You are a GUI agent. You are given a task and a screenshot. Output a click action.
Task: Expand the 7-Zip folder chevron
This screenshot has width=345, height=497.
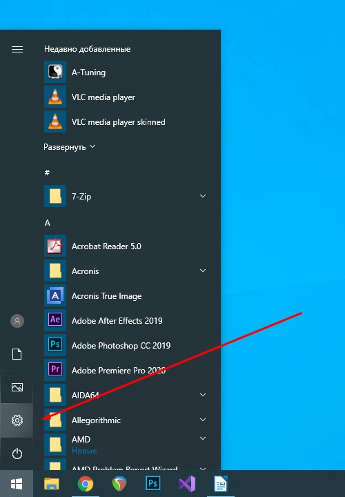point(203,196)
